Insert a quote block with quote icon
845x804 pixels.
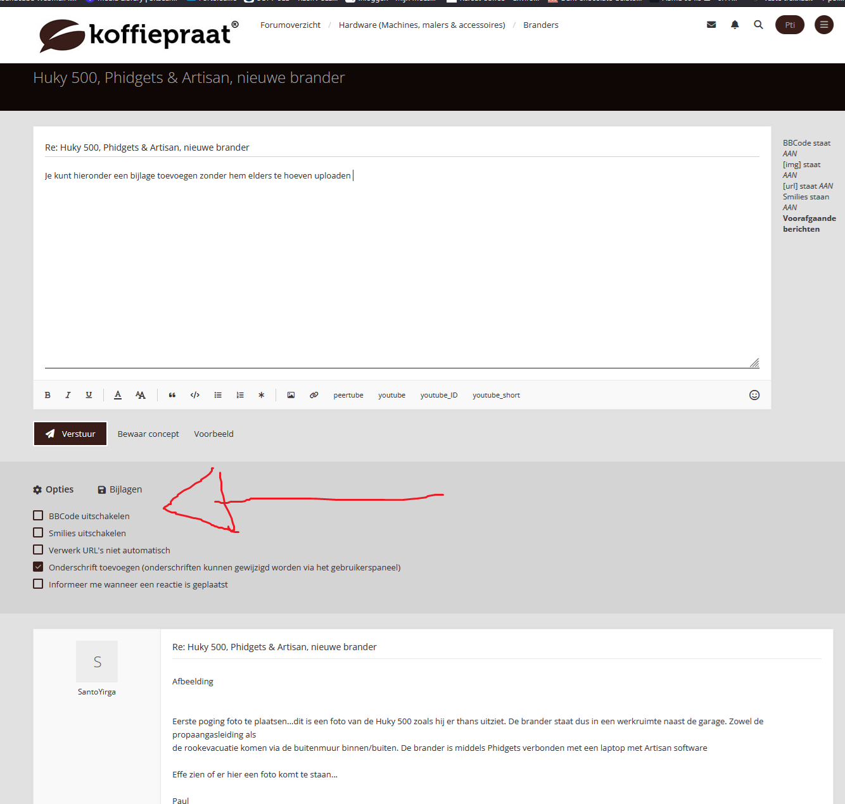[172, 395]
